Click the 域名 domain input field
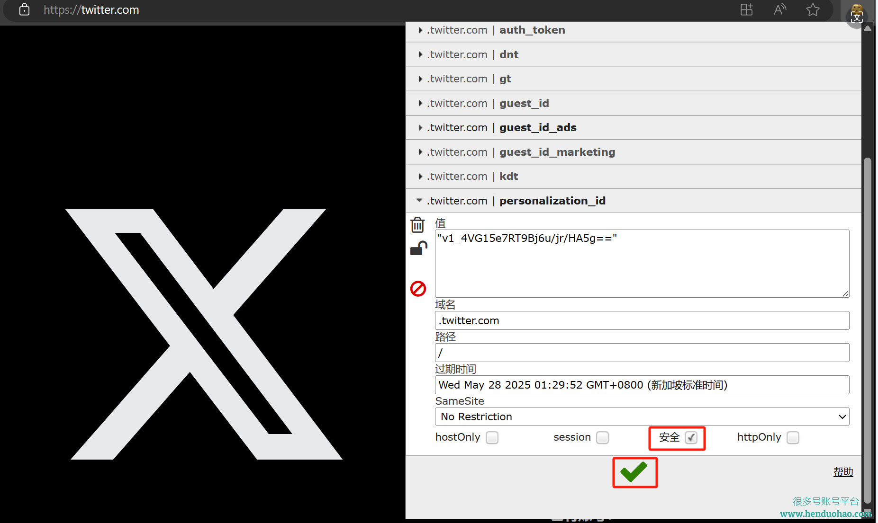 coord(642,320)
